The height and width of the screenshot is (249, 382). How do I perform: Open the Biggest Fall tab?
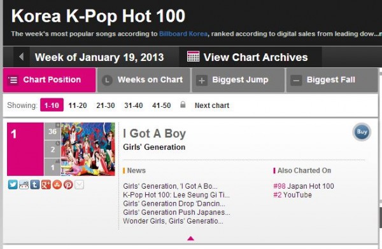click(332, 80)
